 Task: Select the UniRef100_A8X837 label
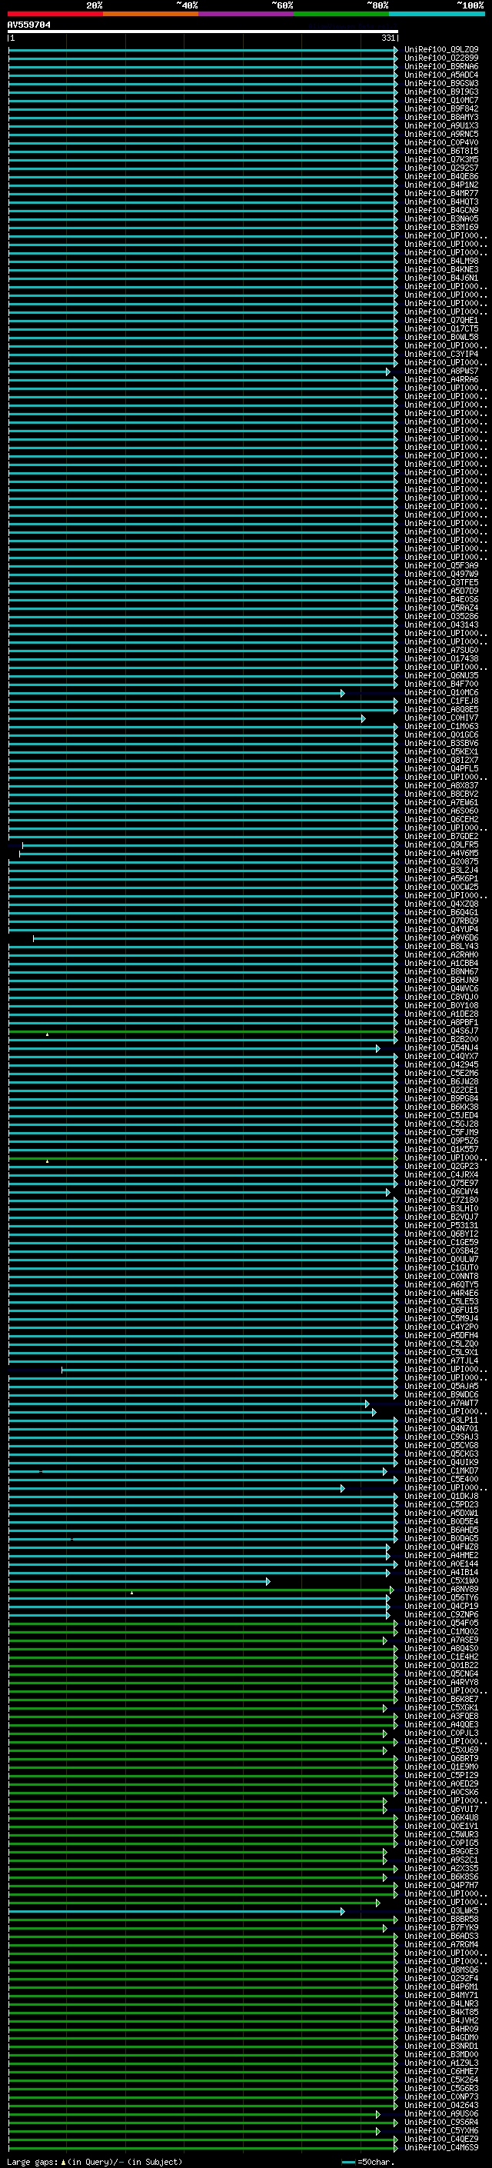coord(441,785)
